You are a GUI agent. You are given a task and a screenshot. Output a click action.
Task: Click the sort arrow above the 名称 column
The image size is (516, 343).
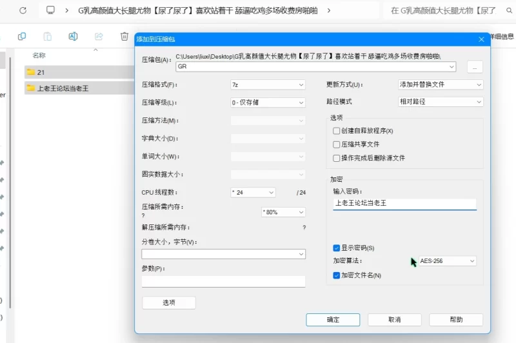(95, 50)
